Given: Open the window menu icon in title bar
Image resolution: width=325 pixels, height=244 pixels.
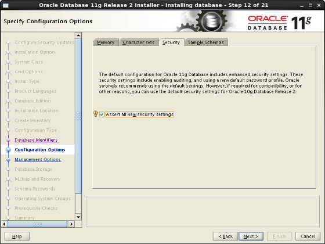Looking at the screenshot, I should point(6,5).
